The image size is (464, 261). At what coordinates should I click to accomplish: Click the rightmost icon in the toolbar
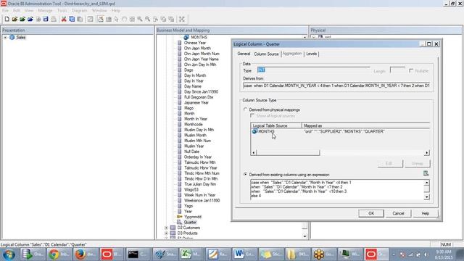click(182, 20)
